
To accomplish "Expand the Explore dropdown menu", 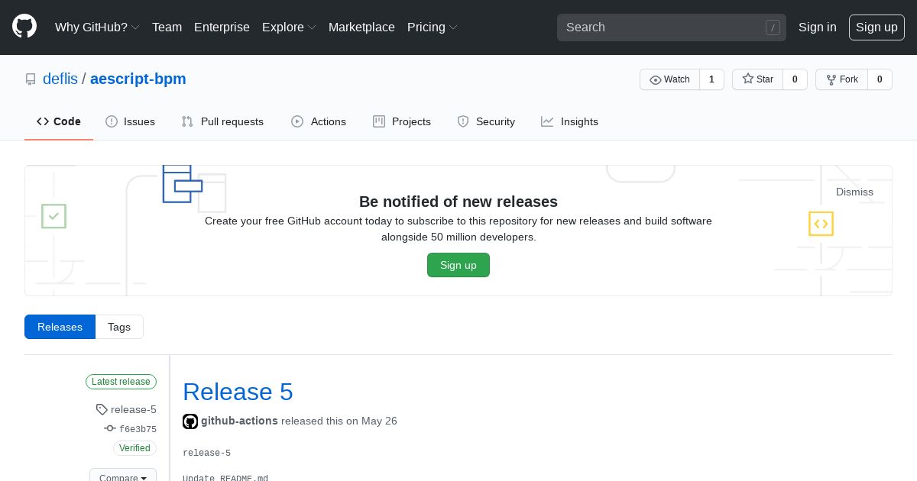I will click(x=289, y=27).
